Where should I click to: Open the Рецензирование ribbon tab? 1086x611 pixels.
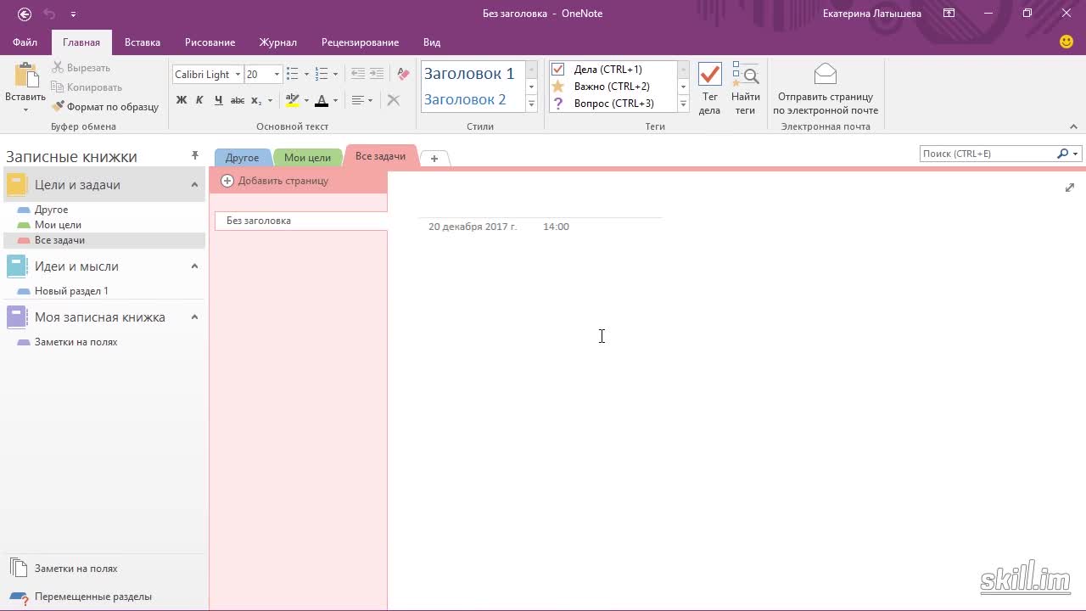[x=360, y=42]
